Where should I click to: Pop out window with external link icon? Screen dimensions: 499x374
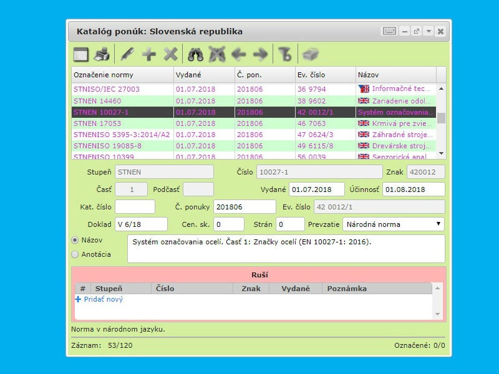[x=416, y=31]
